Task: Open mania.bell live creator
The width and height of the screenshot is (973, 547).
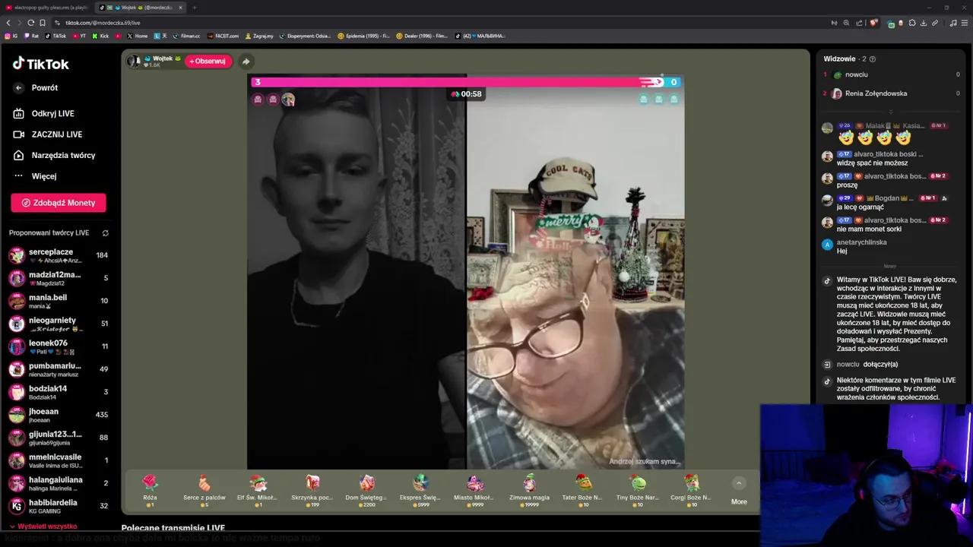Action: (x=59, y=301)
